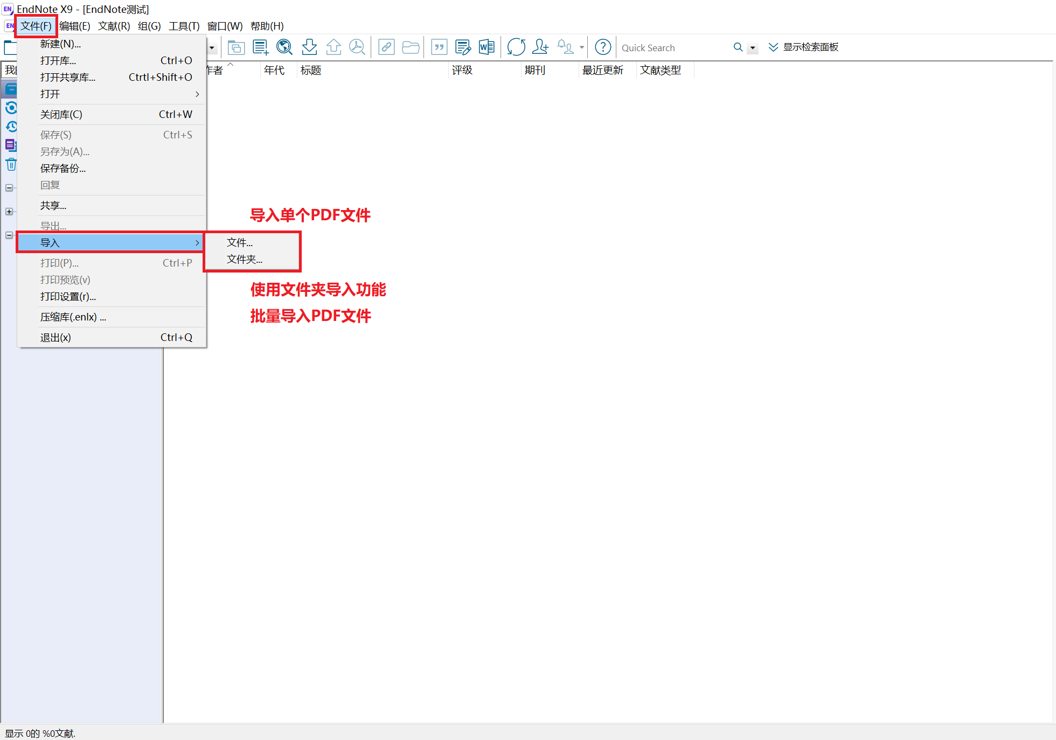Click the Import download-arrow toolbar icon
Image resolution: width=1056 pixels, height=740 pixels.
[309, 47]
